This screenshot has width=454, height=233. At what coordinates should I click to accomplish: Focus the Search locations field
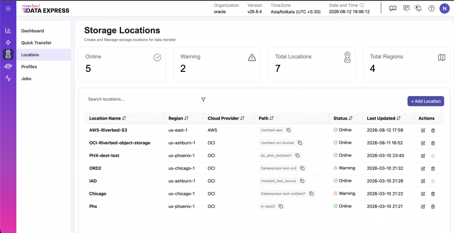[x=141, y=99]
